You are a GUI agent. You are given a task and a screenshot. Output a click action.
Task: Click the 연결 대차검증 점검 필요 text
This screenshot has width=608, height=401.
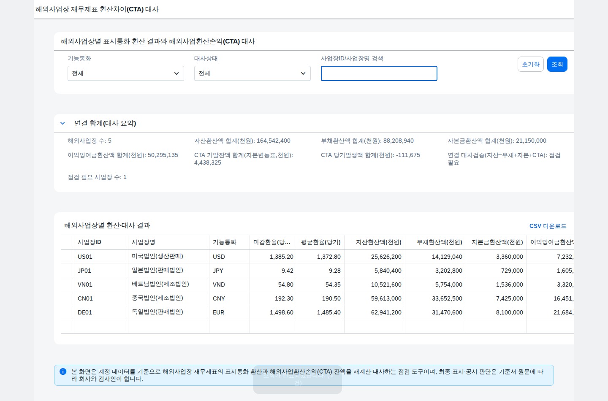[504, 159]
